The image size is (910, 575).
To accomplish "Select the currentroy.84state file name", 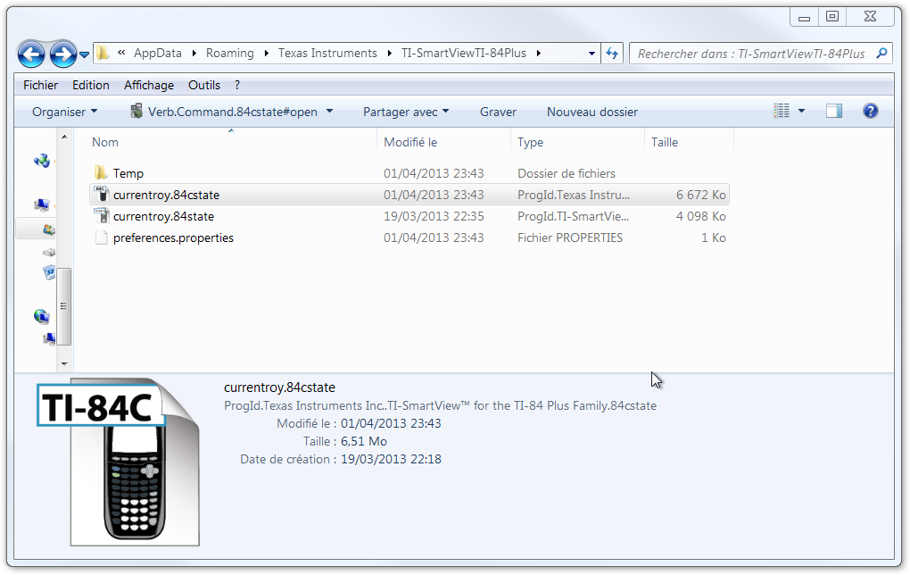I will (163, 217).
